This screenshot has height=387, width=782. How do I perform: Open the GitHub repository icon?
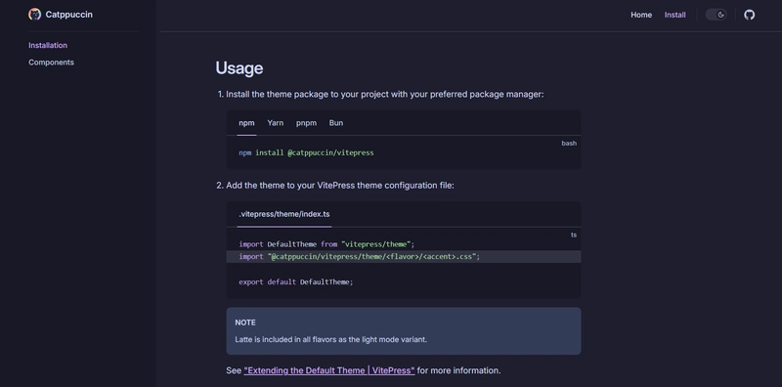tap(749, 15)
